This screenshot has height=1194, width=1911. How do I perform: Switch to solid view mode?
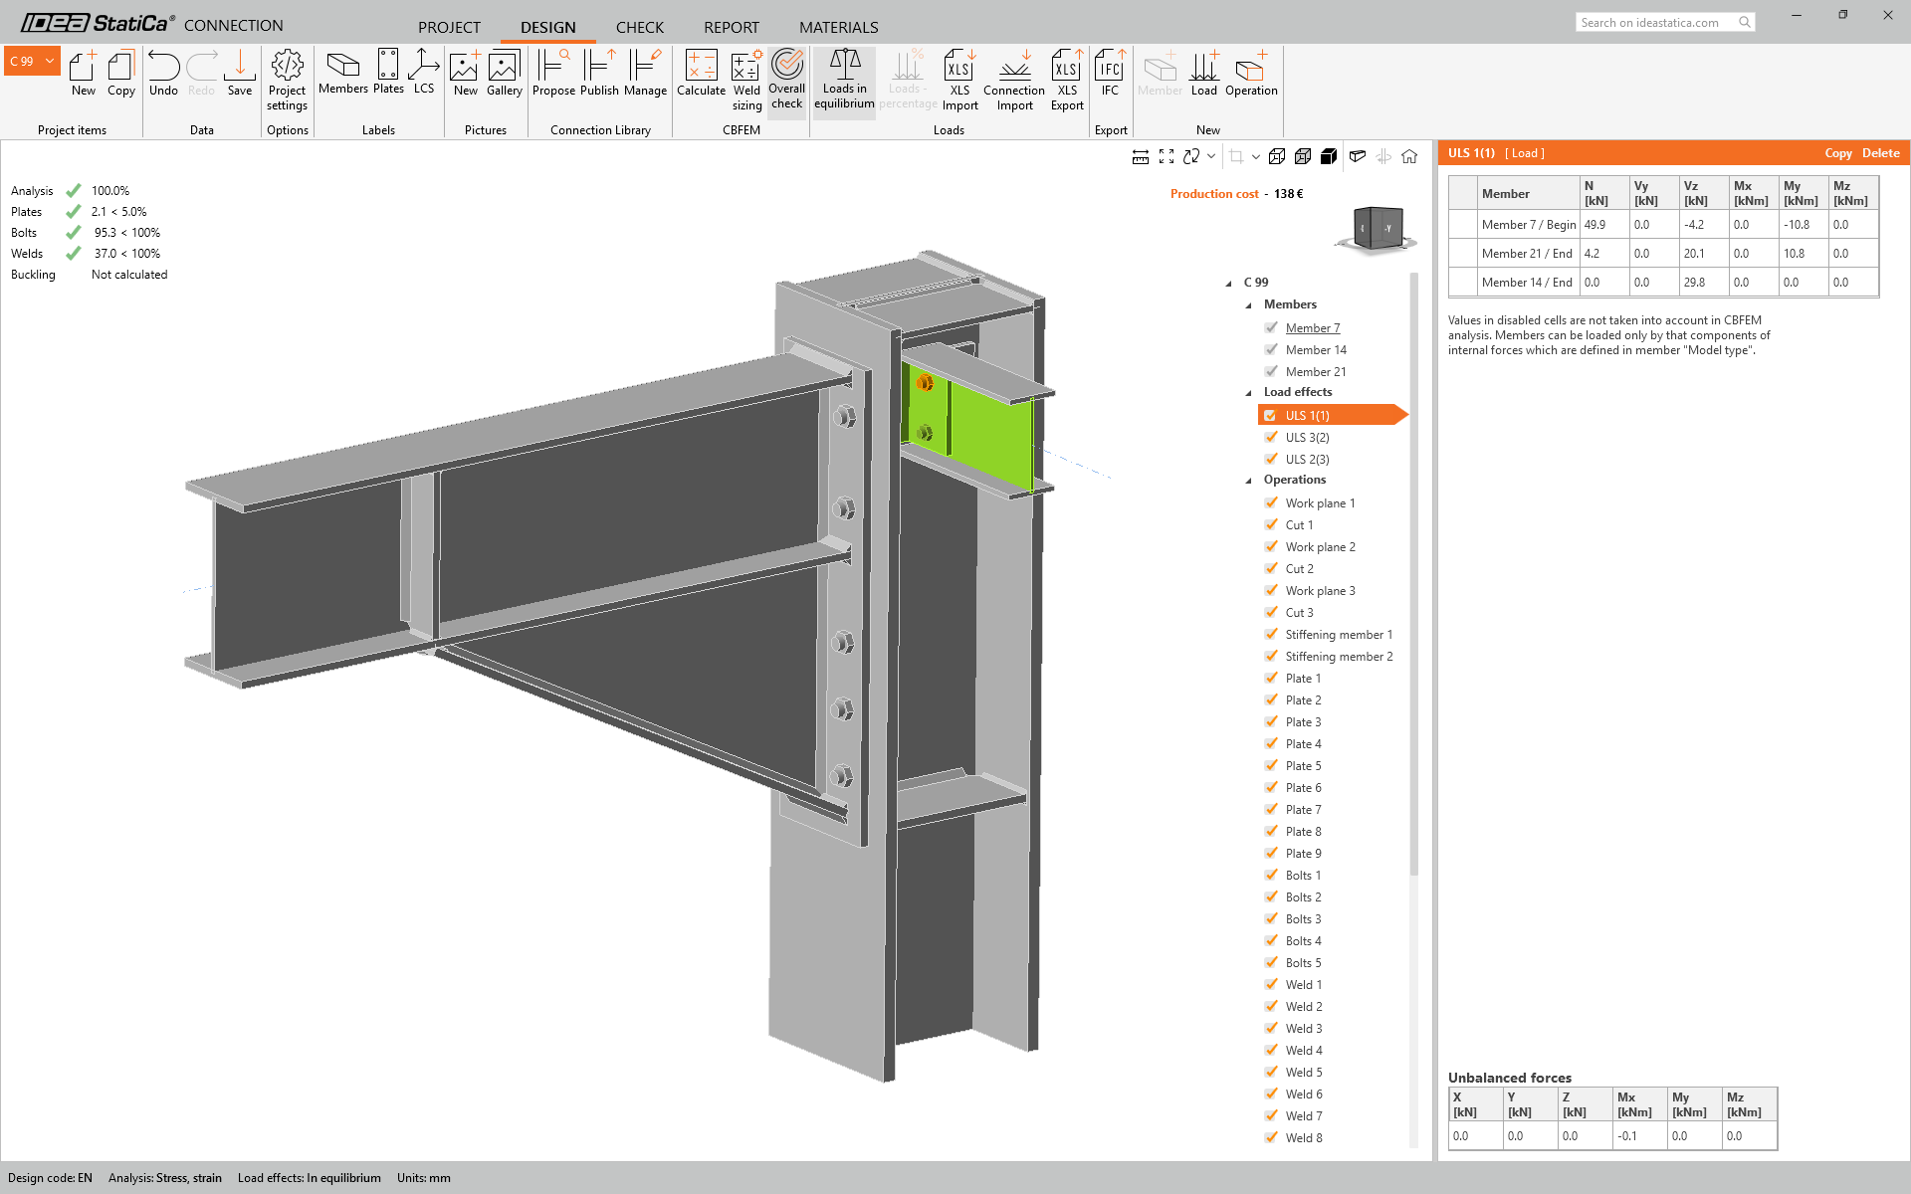pos(1329,156)
